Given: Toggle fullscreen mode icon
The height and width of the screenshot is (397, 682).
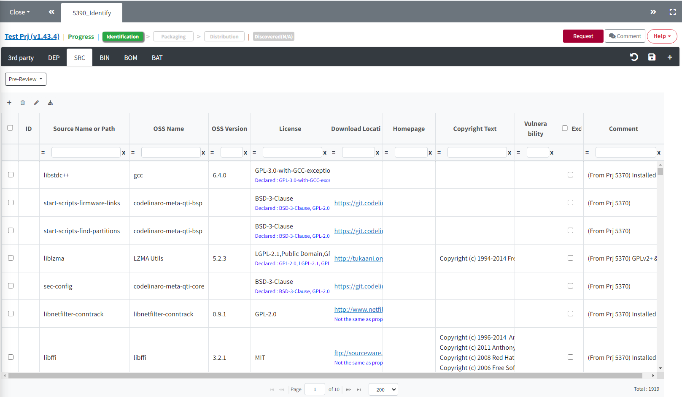Looking at the screenshot, I should point(673,12).
